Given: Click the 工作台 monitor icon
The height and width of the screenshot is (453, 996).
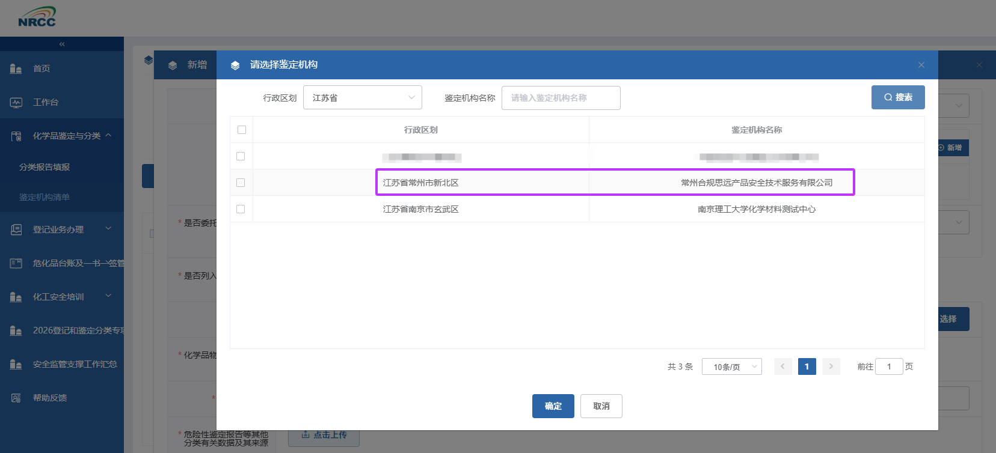Looking at the screenshot, I should coord(16,102).
